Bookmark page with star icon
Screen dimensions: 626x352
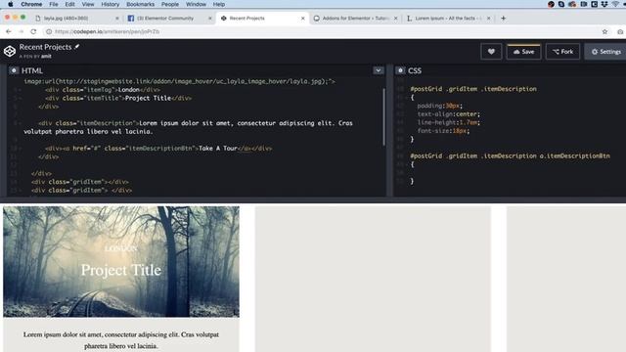coord(604,31)
